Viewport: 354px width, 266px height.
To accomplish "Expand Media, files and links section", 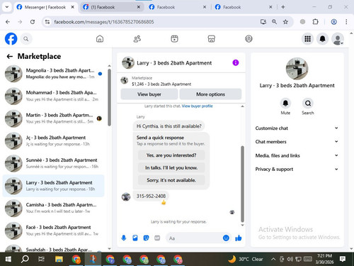I will tap(297, 155).
